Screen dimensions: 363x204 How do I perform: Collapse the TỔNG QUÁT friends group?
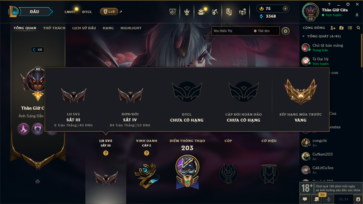[303, 36]
